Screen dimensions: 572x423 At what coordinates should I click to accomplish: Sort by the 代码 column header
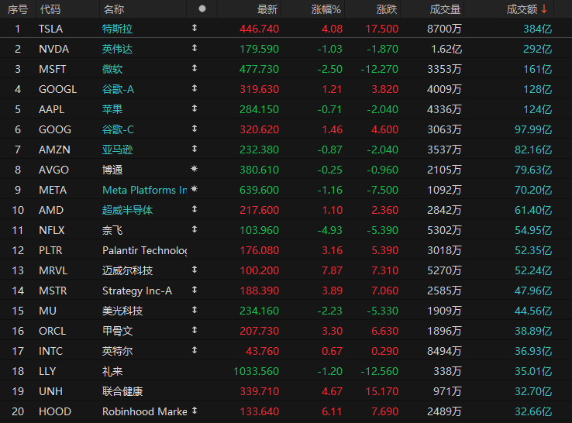(50, 9)
